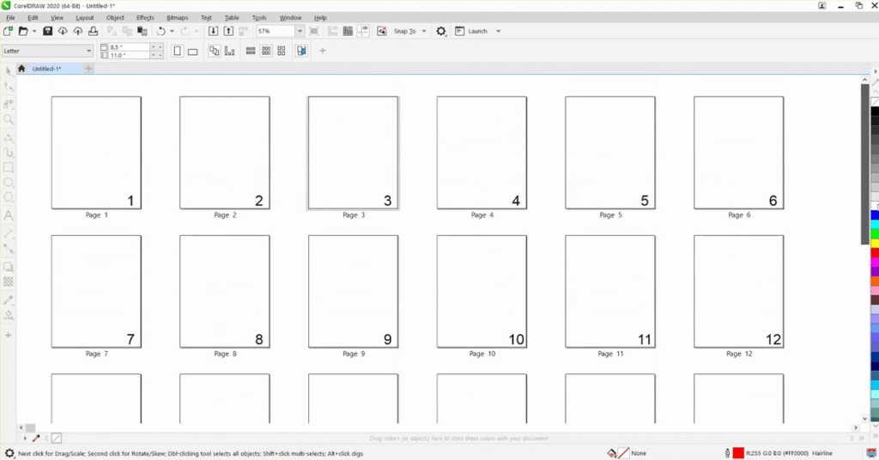This screenshot has height=460, width=879.
Task: Pick the red color swatch in palette
Action: pos(875,253)
